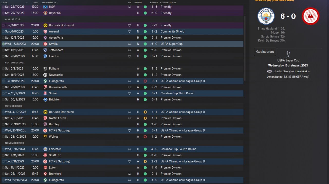Click the Goalscorers button

point(265,52)
